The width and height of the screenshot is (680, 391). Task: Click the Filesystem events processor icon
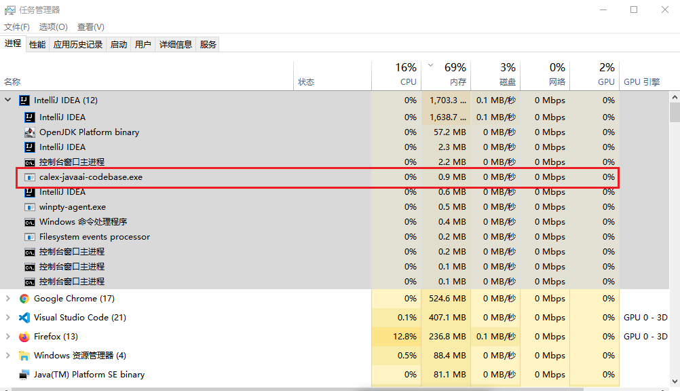coord(29,237)
